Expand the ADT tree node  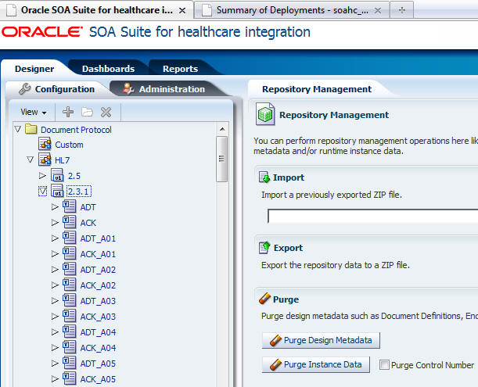(55, 207)
